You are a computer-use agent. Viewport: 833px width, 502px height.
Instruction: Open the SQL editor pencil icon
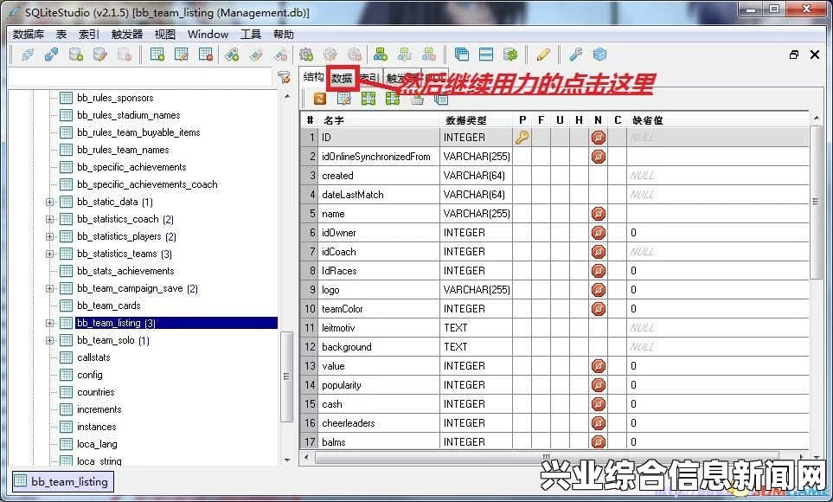(x=543, y=55)
